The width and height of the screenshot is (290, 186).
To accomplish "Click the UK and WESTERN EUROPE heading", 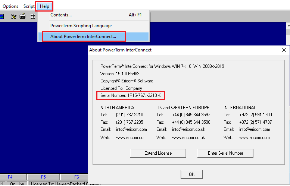I will (x=183, y=107).
